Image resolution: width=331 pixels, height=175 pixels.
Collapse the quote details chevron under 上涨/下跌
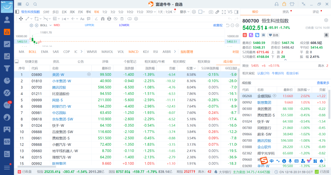coord(285,60)
